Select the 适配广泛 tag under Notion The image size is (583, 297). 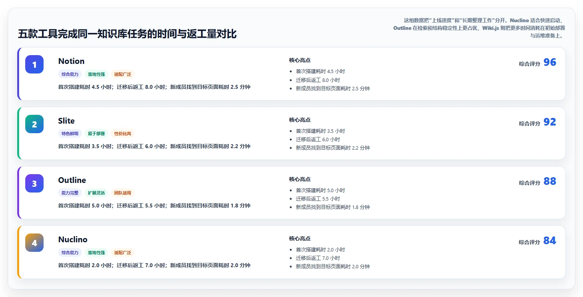click(123, 74)
